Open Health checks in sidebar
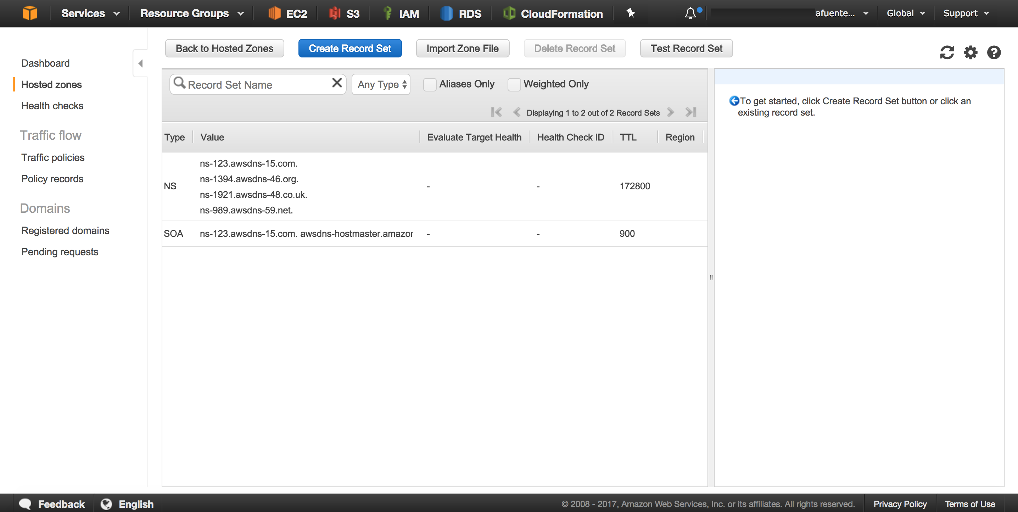The width and height of the screenshot is (1018, 512). (52, 106)
